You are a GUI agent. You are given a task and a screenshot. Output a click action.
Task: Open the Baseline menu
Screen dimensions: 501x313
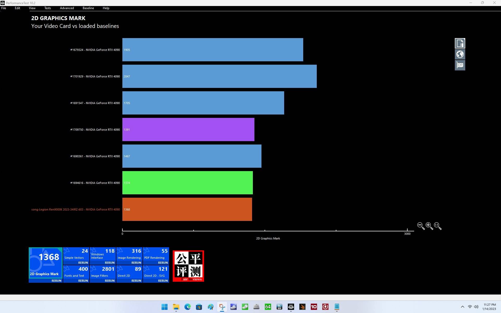[88, 8]
